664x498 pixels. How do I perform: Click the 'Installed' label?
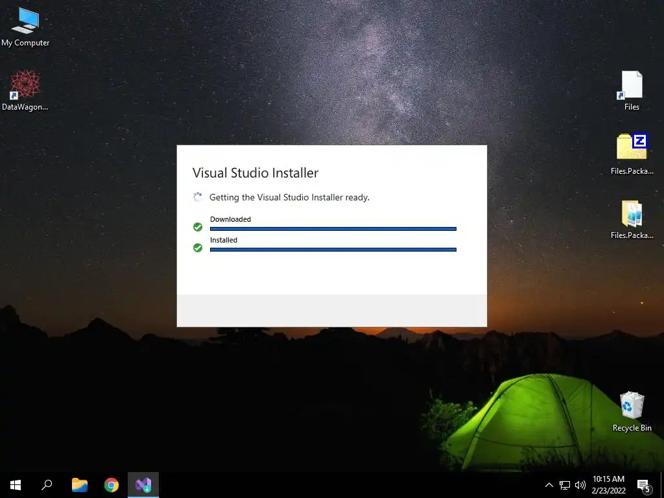224,240
